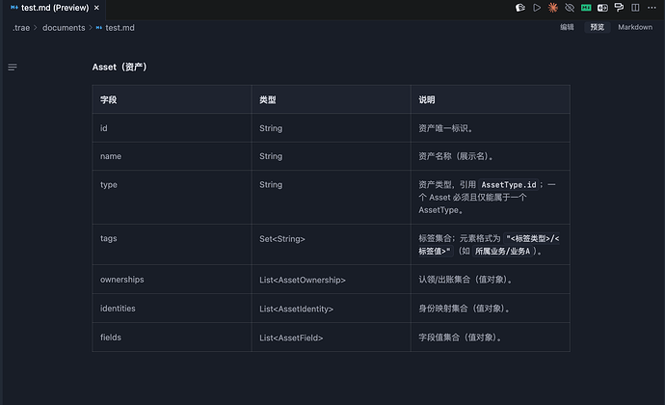Toggle the crossed-out eye icon
The image size is (665, 405).
[x=570, y=8]
